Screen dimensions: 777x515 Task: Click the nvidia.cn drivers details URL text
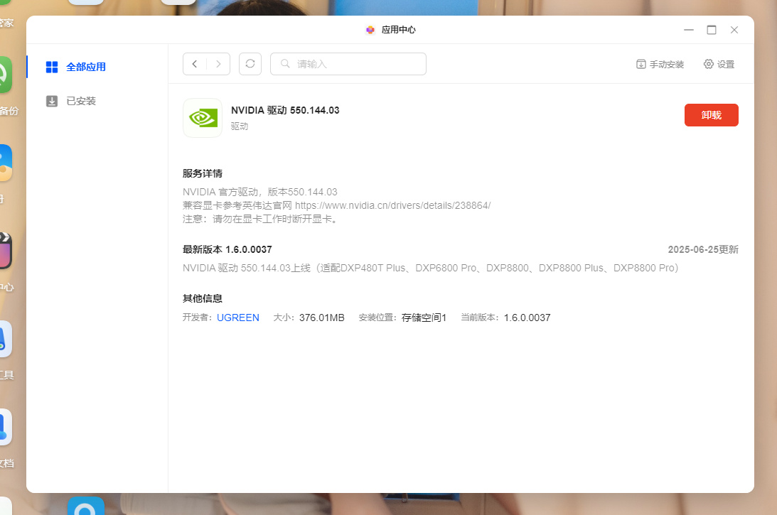click(x=392, y=205)
